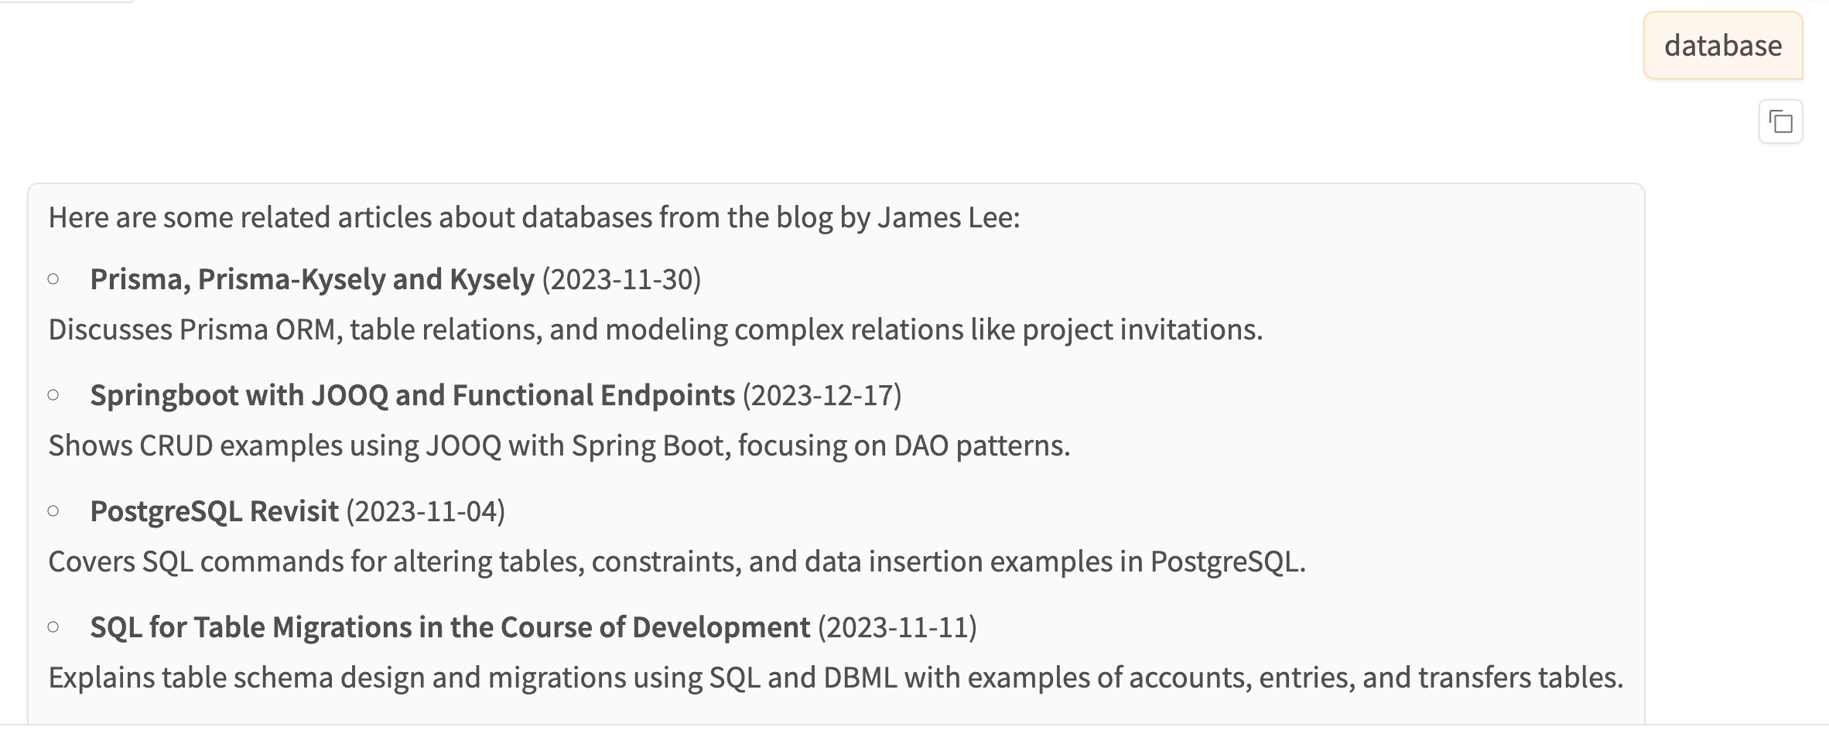Click the (2023-11-11) date text
Screen dimensions: 1829x744
click(897, 627)
